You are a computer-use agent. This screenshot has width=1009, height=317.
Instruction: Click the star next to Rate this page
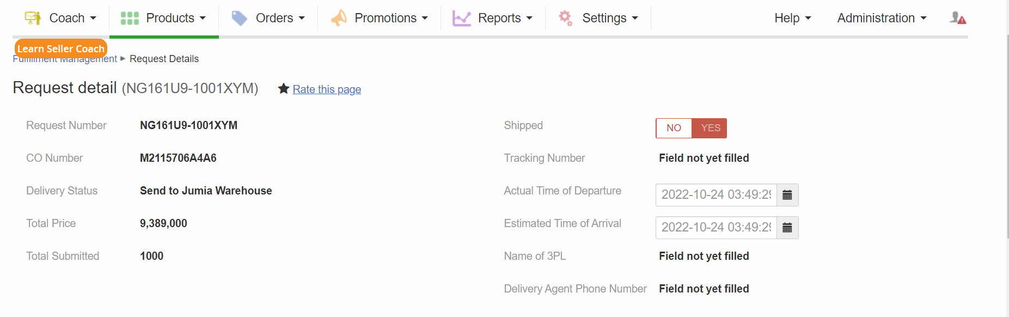283,89
